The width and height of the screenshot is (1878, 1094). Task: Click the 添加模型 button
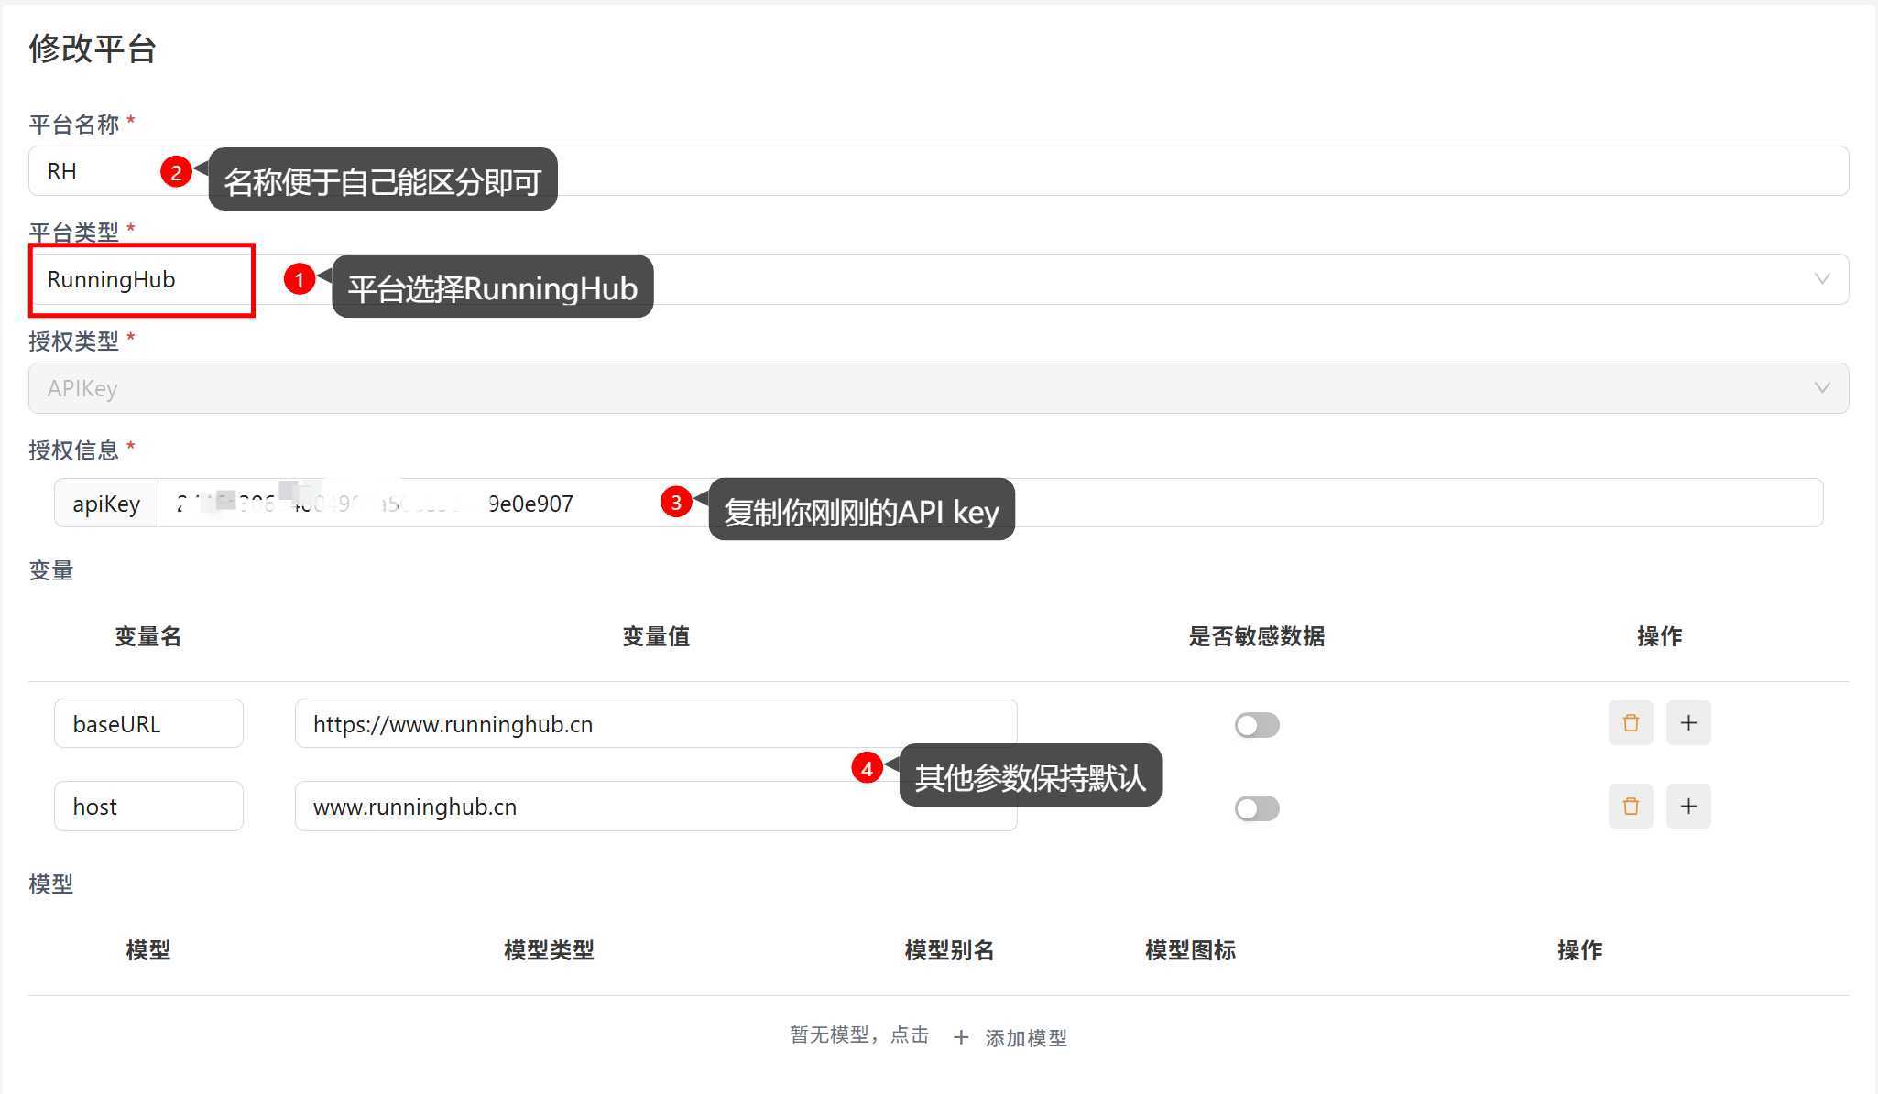(x=1011, y=1037)
